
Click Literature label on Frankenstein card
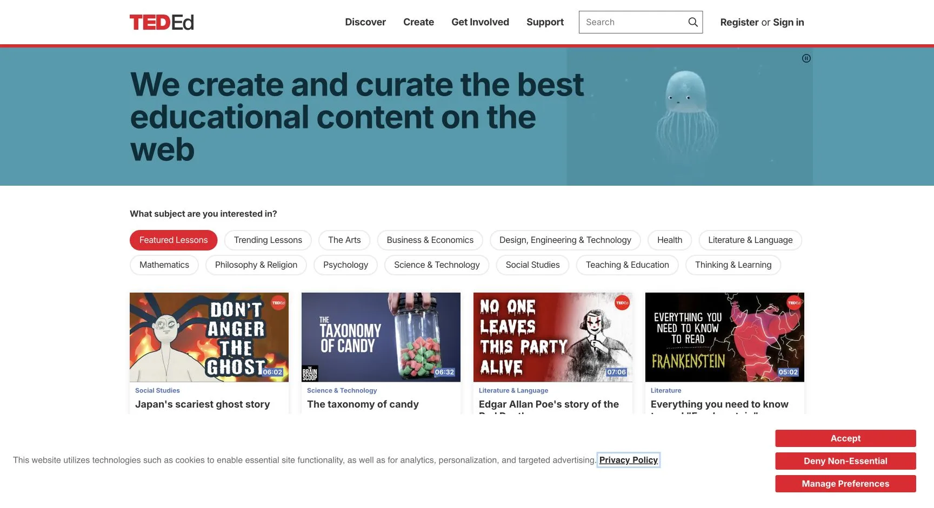coord(666,390)
